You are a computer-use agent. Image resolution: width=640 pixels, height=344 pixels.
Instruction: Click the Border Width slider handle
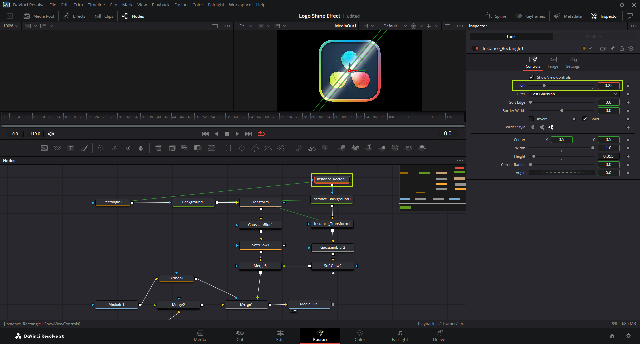(x=562, y=111)
